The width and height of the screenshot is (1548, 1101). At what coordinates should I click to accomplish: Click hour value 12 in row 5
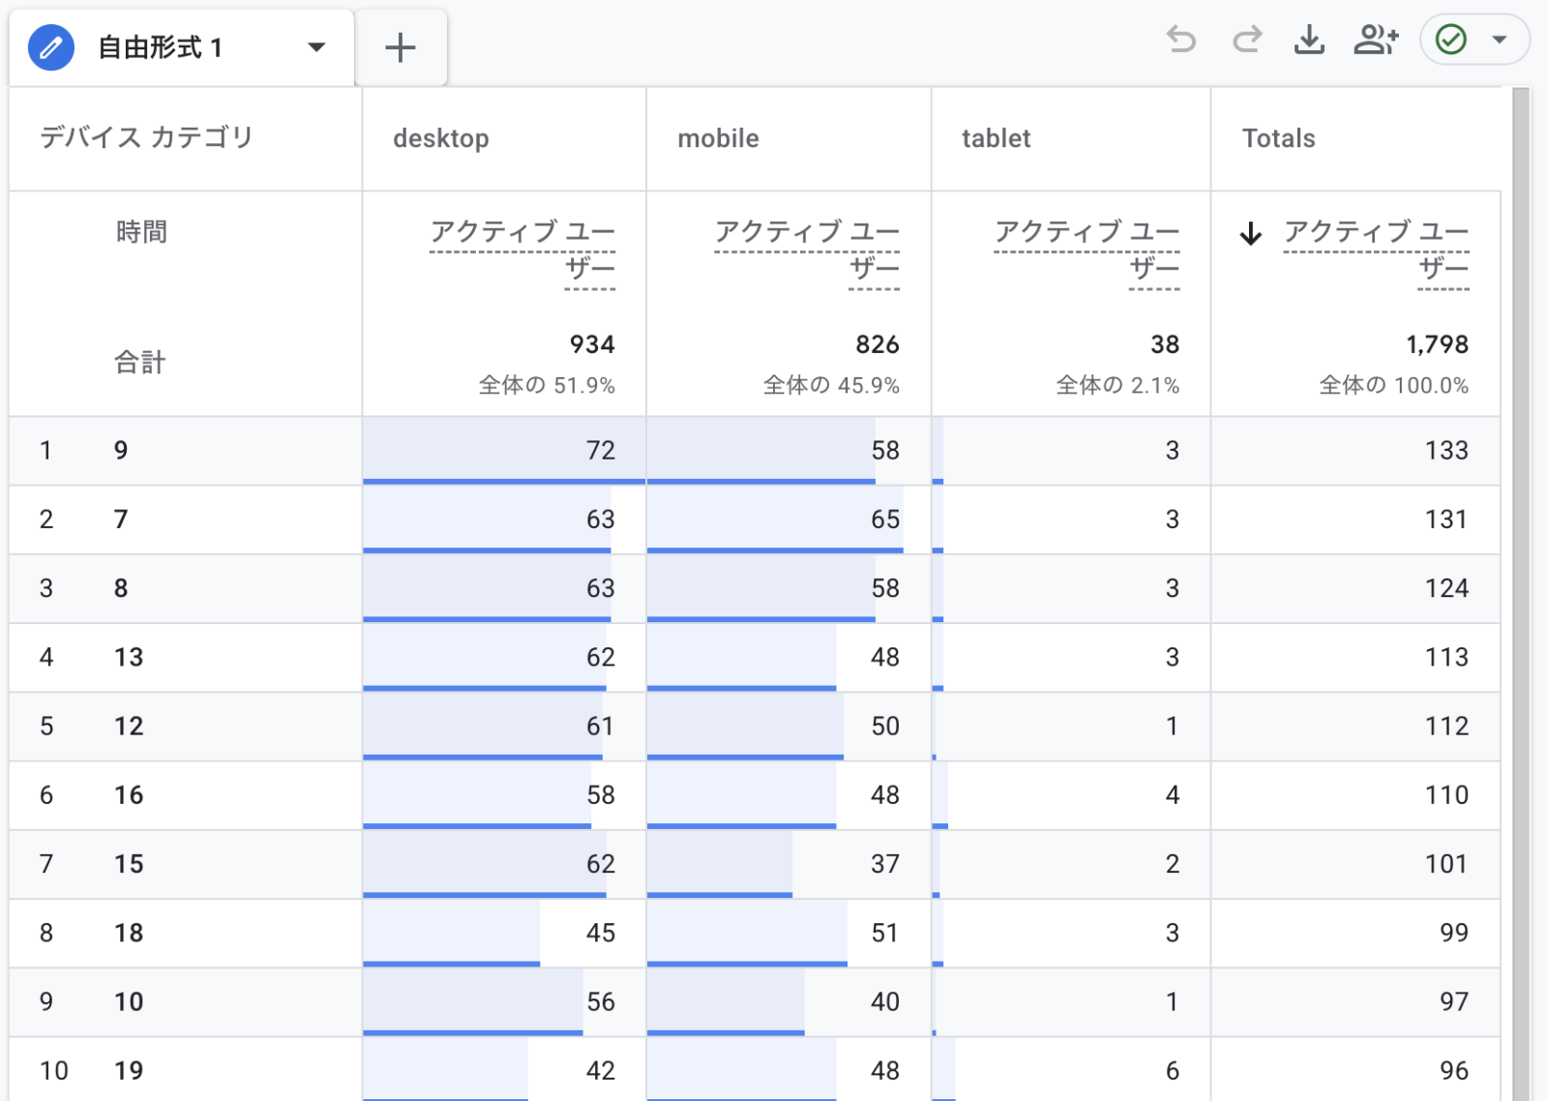[129, 726]
